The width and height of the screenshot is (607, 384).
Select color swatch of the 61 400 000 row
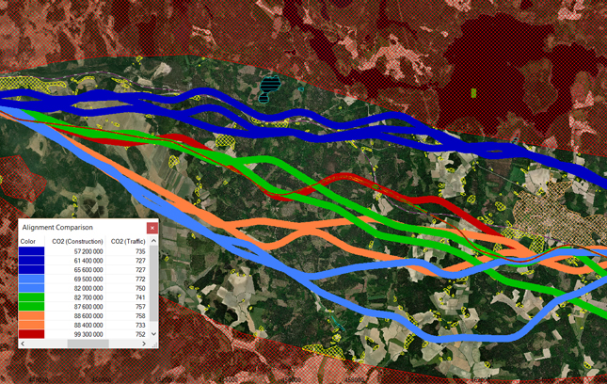(x=31, y=261)
